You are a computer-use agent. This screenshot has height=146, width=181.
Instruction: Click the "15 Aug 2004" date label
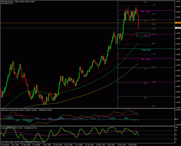click(5, 145)
